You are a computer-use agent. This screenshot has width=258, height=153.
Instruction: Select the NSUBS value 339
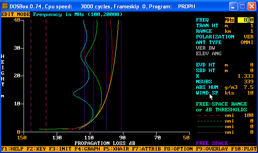[248, 82]
